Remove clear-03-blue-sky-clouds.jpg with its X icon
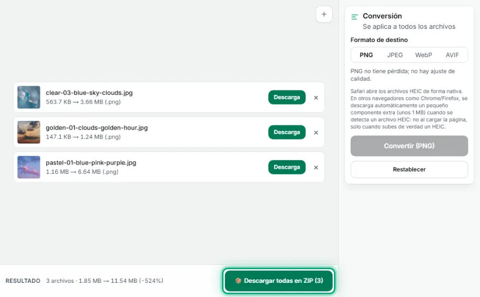The height and width of the screenshot is (297, 480). point(316,98)
